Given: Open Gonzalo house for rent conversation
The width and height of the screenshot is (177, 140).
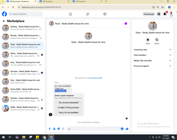Looking at the screenshot, I should click(x=22, y=73).
